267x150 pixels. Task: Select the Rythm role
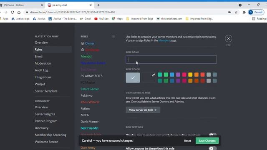85,108
